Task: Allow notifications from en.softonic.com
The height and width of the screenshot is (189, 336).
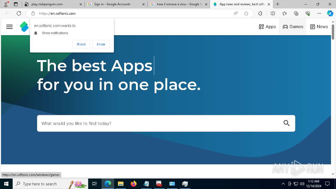Action: click(101, 44)
